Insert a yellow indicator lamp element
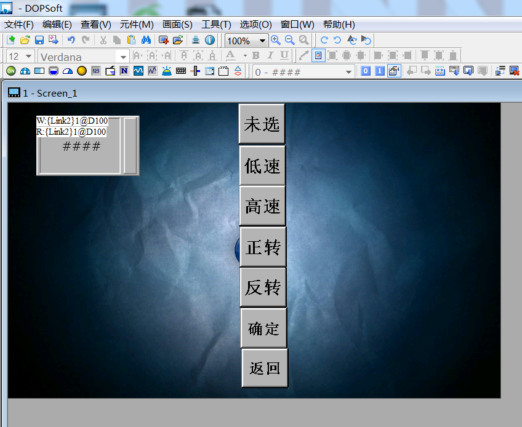522x427 pixels. click(81, 71)
